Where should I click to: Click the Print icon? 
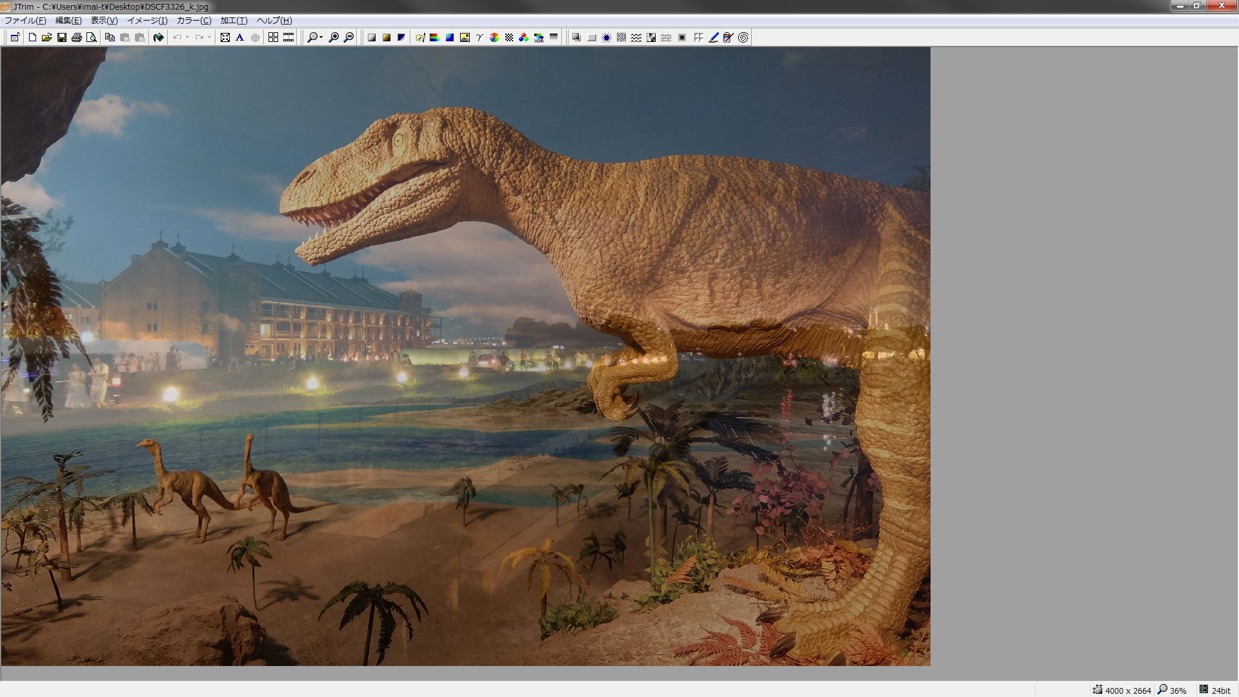77,37
